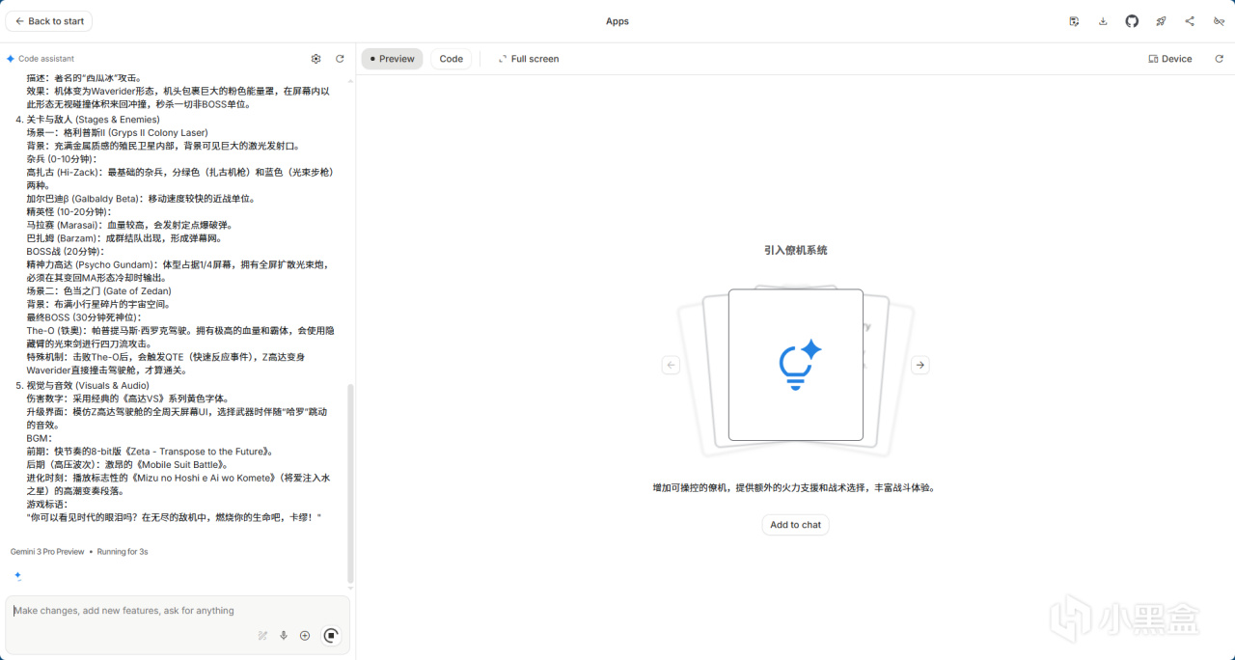Click the 色当之门 (Gate of Zedan) line
Viewport: 1235px width, 660px height.
[98, 291]
